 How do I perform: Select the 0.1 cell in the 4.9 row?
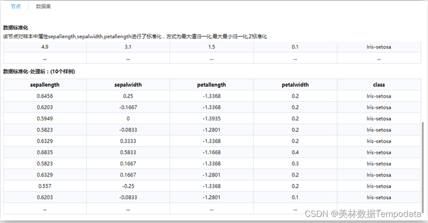pyautogui.click(x=295, y=47)
